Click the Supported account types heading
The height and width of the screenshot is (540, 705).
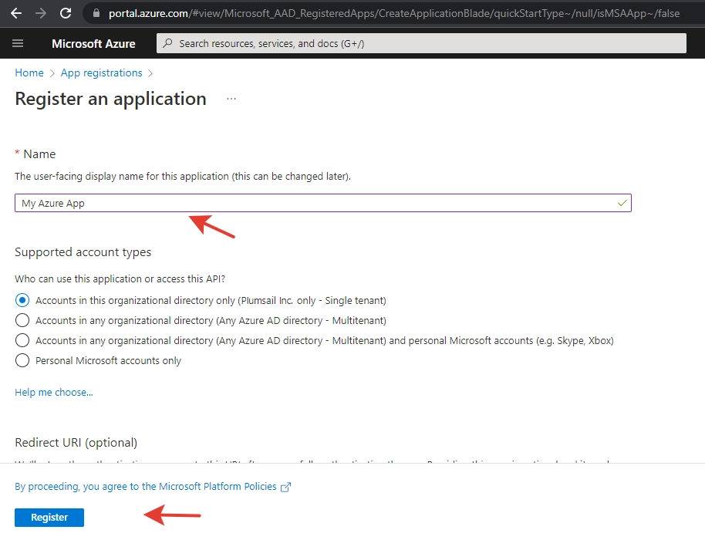point(83,252)
